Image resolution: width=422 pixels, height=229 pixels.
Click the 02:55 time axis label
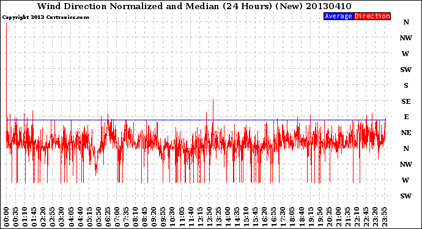tap(53, 217)
